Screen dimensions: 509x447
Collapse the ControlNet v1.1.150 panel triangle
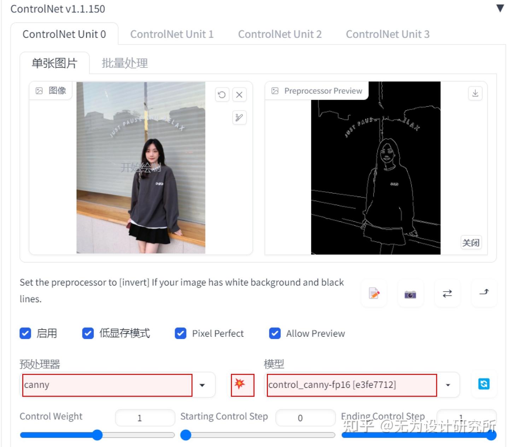click(x=500, y=8)
